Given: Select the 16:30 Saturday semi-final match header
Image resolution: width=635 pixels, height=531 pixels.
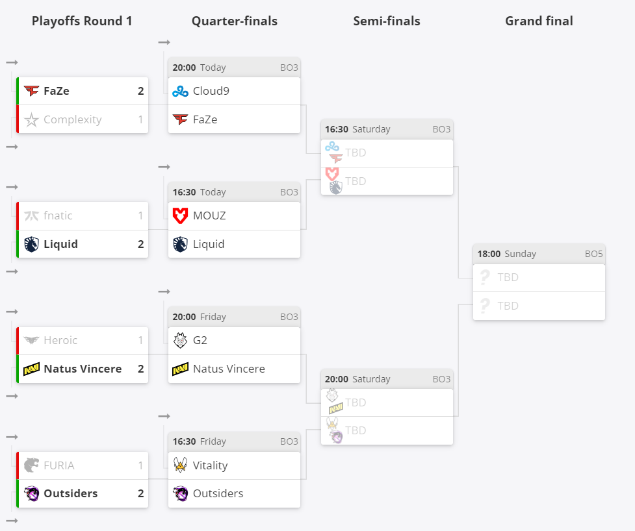Looking at the screenshot, I should pos(387,129).
